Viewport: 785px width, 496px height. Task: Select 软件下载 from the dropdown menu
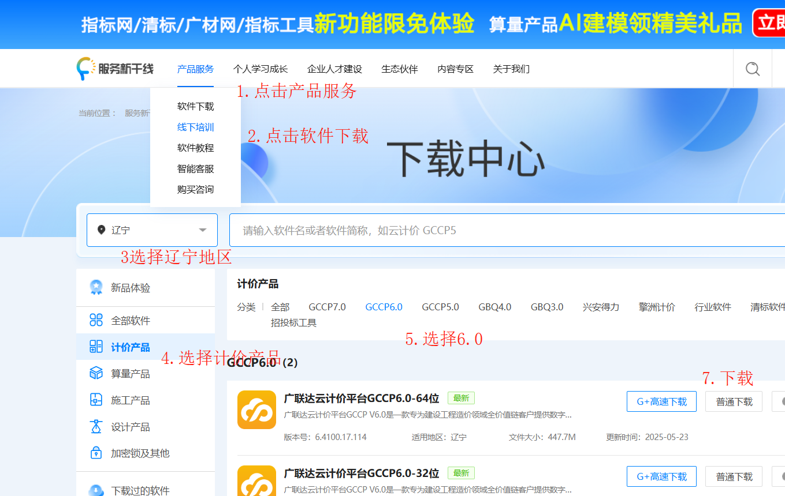pyautogui.click(x=195, y=106)
